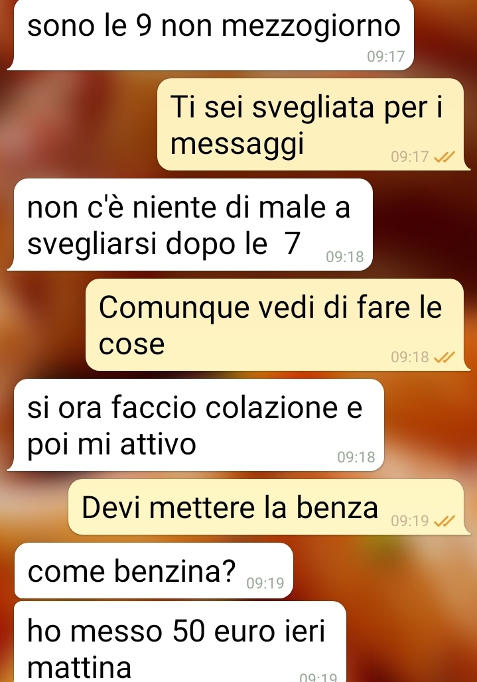Tap the 09:18 timestamp after 'svegliarsi dopo le 7'
Image resolution: width=477 pixels, height=682 pixels.
345,257
